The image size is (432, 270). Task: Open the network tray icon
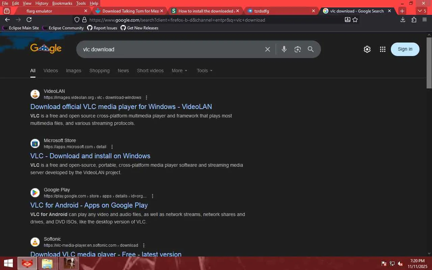pos(392,264)
